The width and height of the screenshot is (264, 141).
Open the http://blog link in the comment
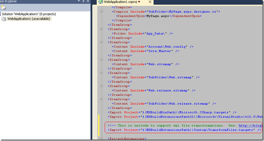pos(250,125)
